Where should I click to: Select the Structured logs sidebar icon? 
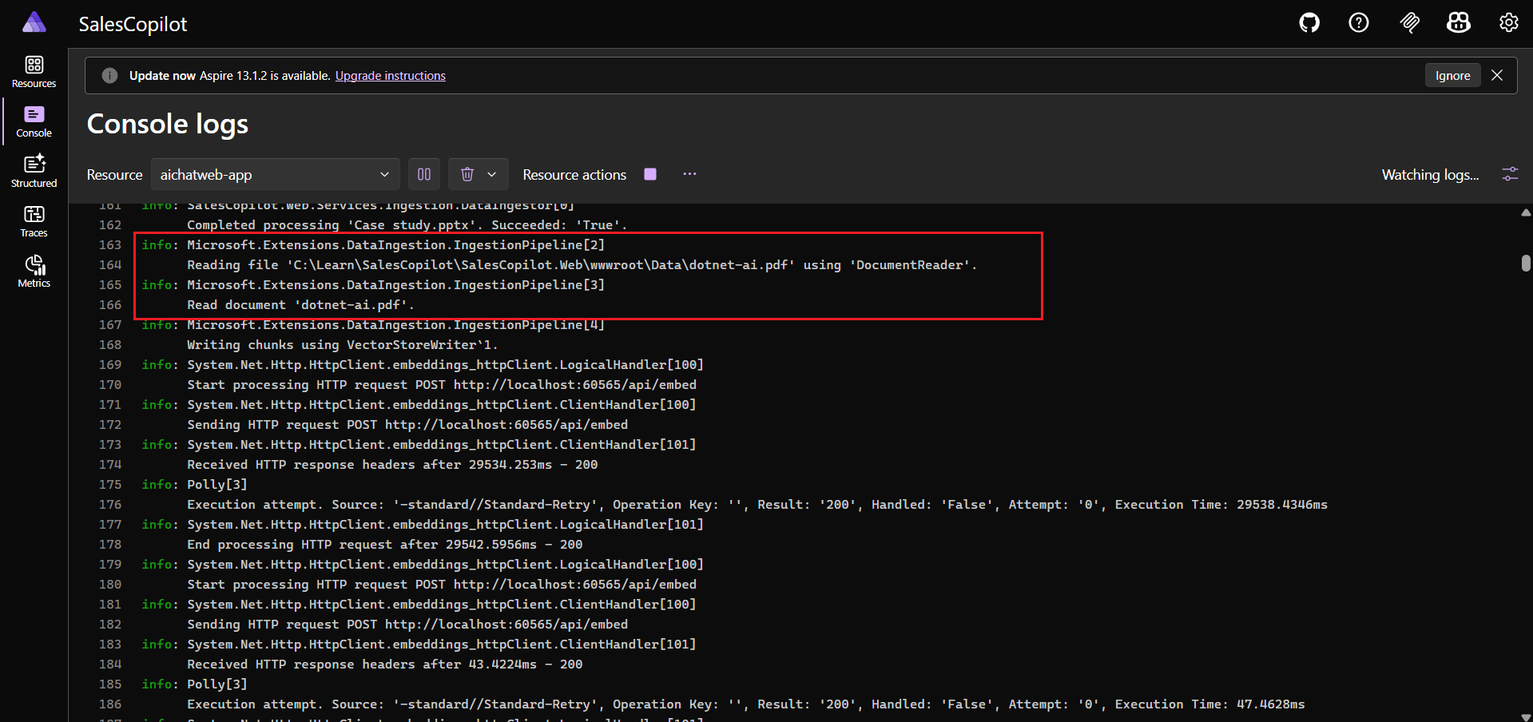click(x=34, y=169)
